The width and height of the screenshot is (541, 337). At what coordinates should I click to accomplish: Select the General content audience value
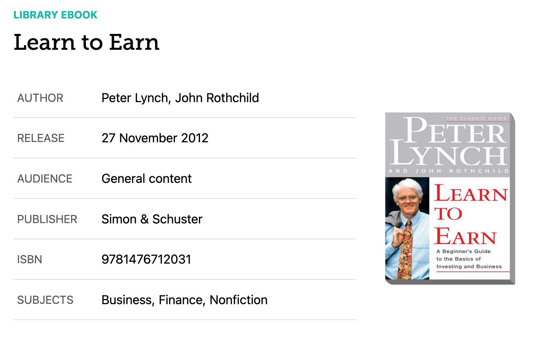point(147,179)
